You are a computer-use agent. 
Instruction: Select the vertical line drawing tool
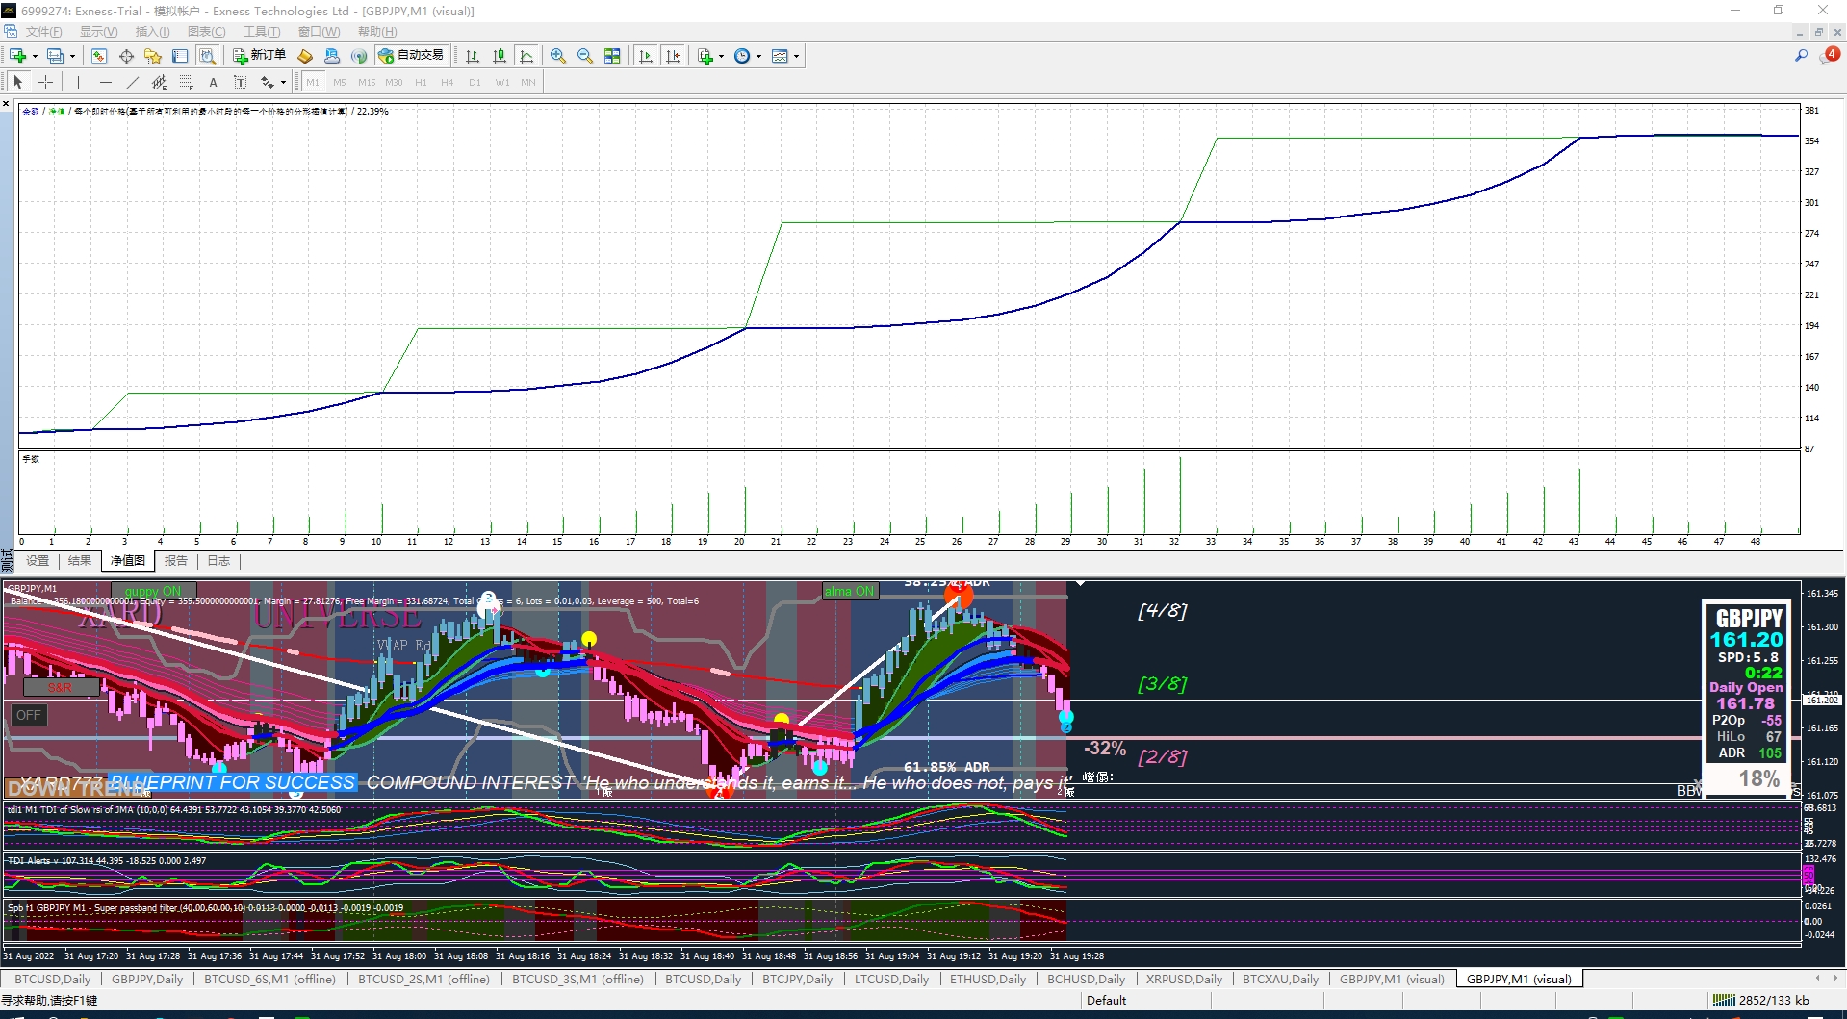(x=78, y=83)
